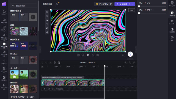
Task: Zoom out on the timeline
Action: 130,62
